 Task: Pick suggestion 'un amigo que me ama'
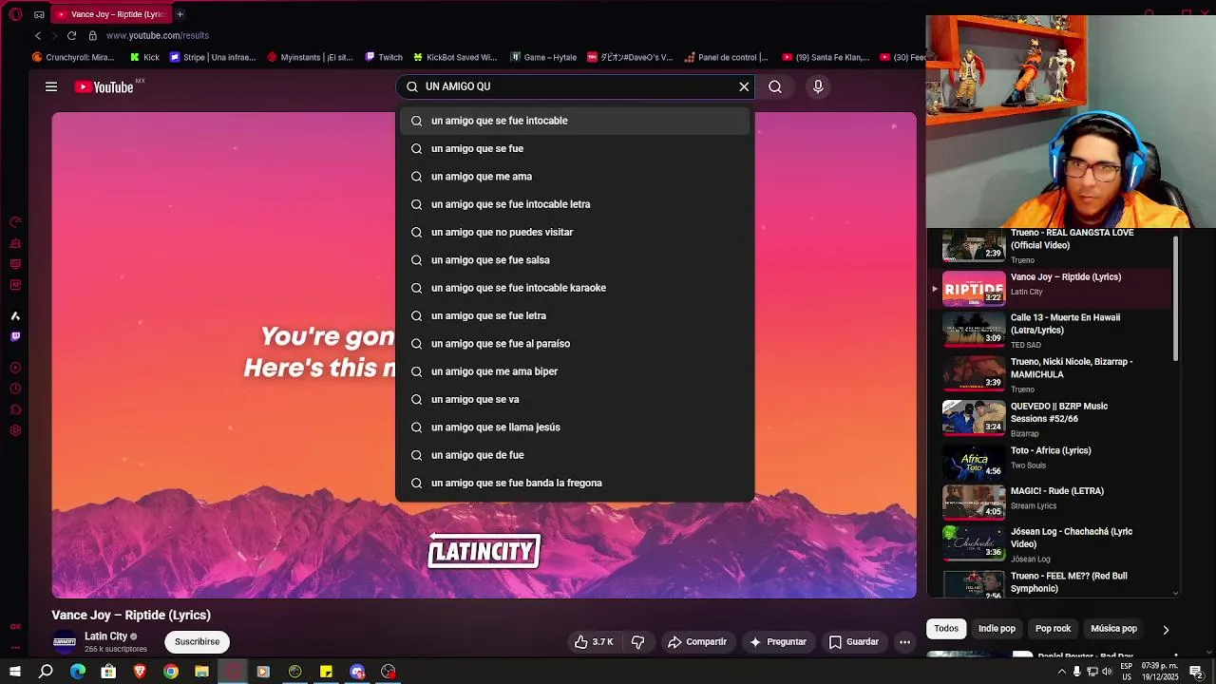[575, 177]
